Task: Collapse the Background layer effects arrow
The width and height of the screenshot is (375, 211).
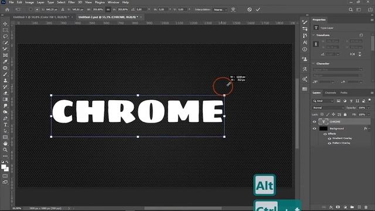Action: click(369, 129)
